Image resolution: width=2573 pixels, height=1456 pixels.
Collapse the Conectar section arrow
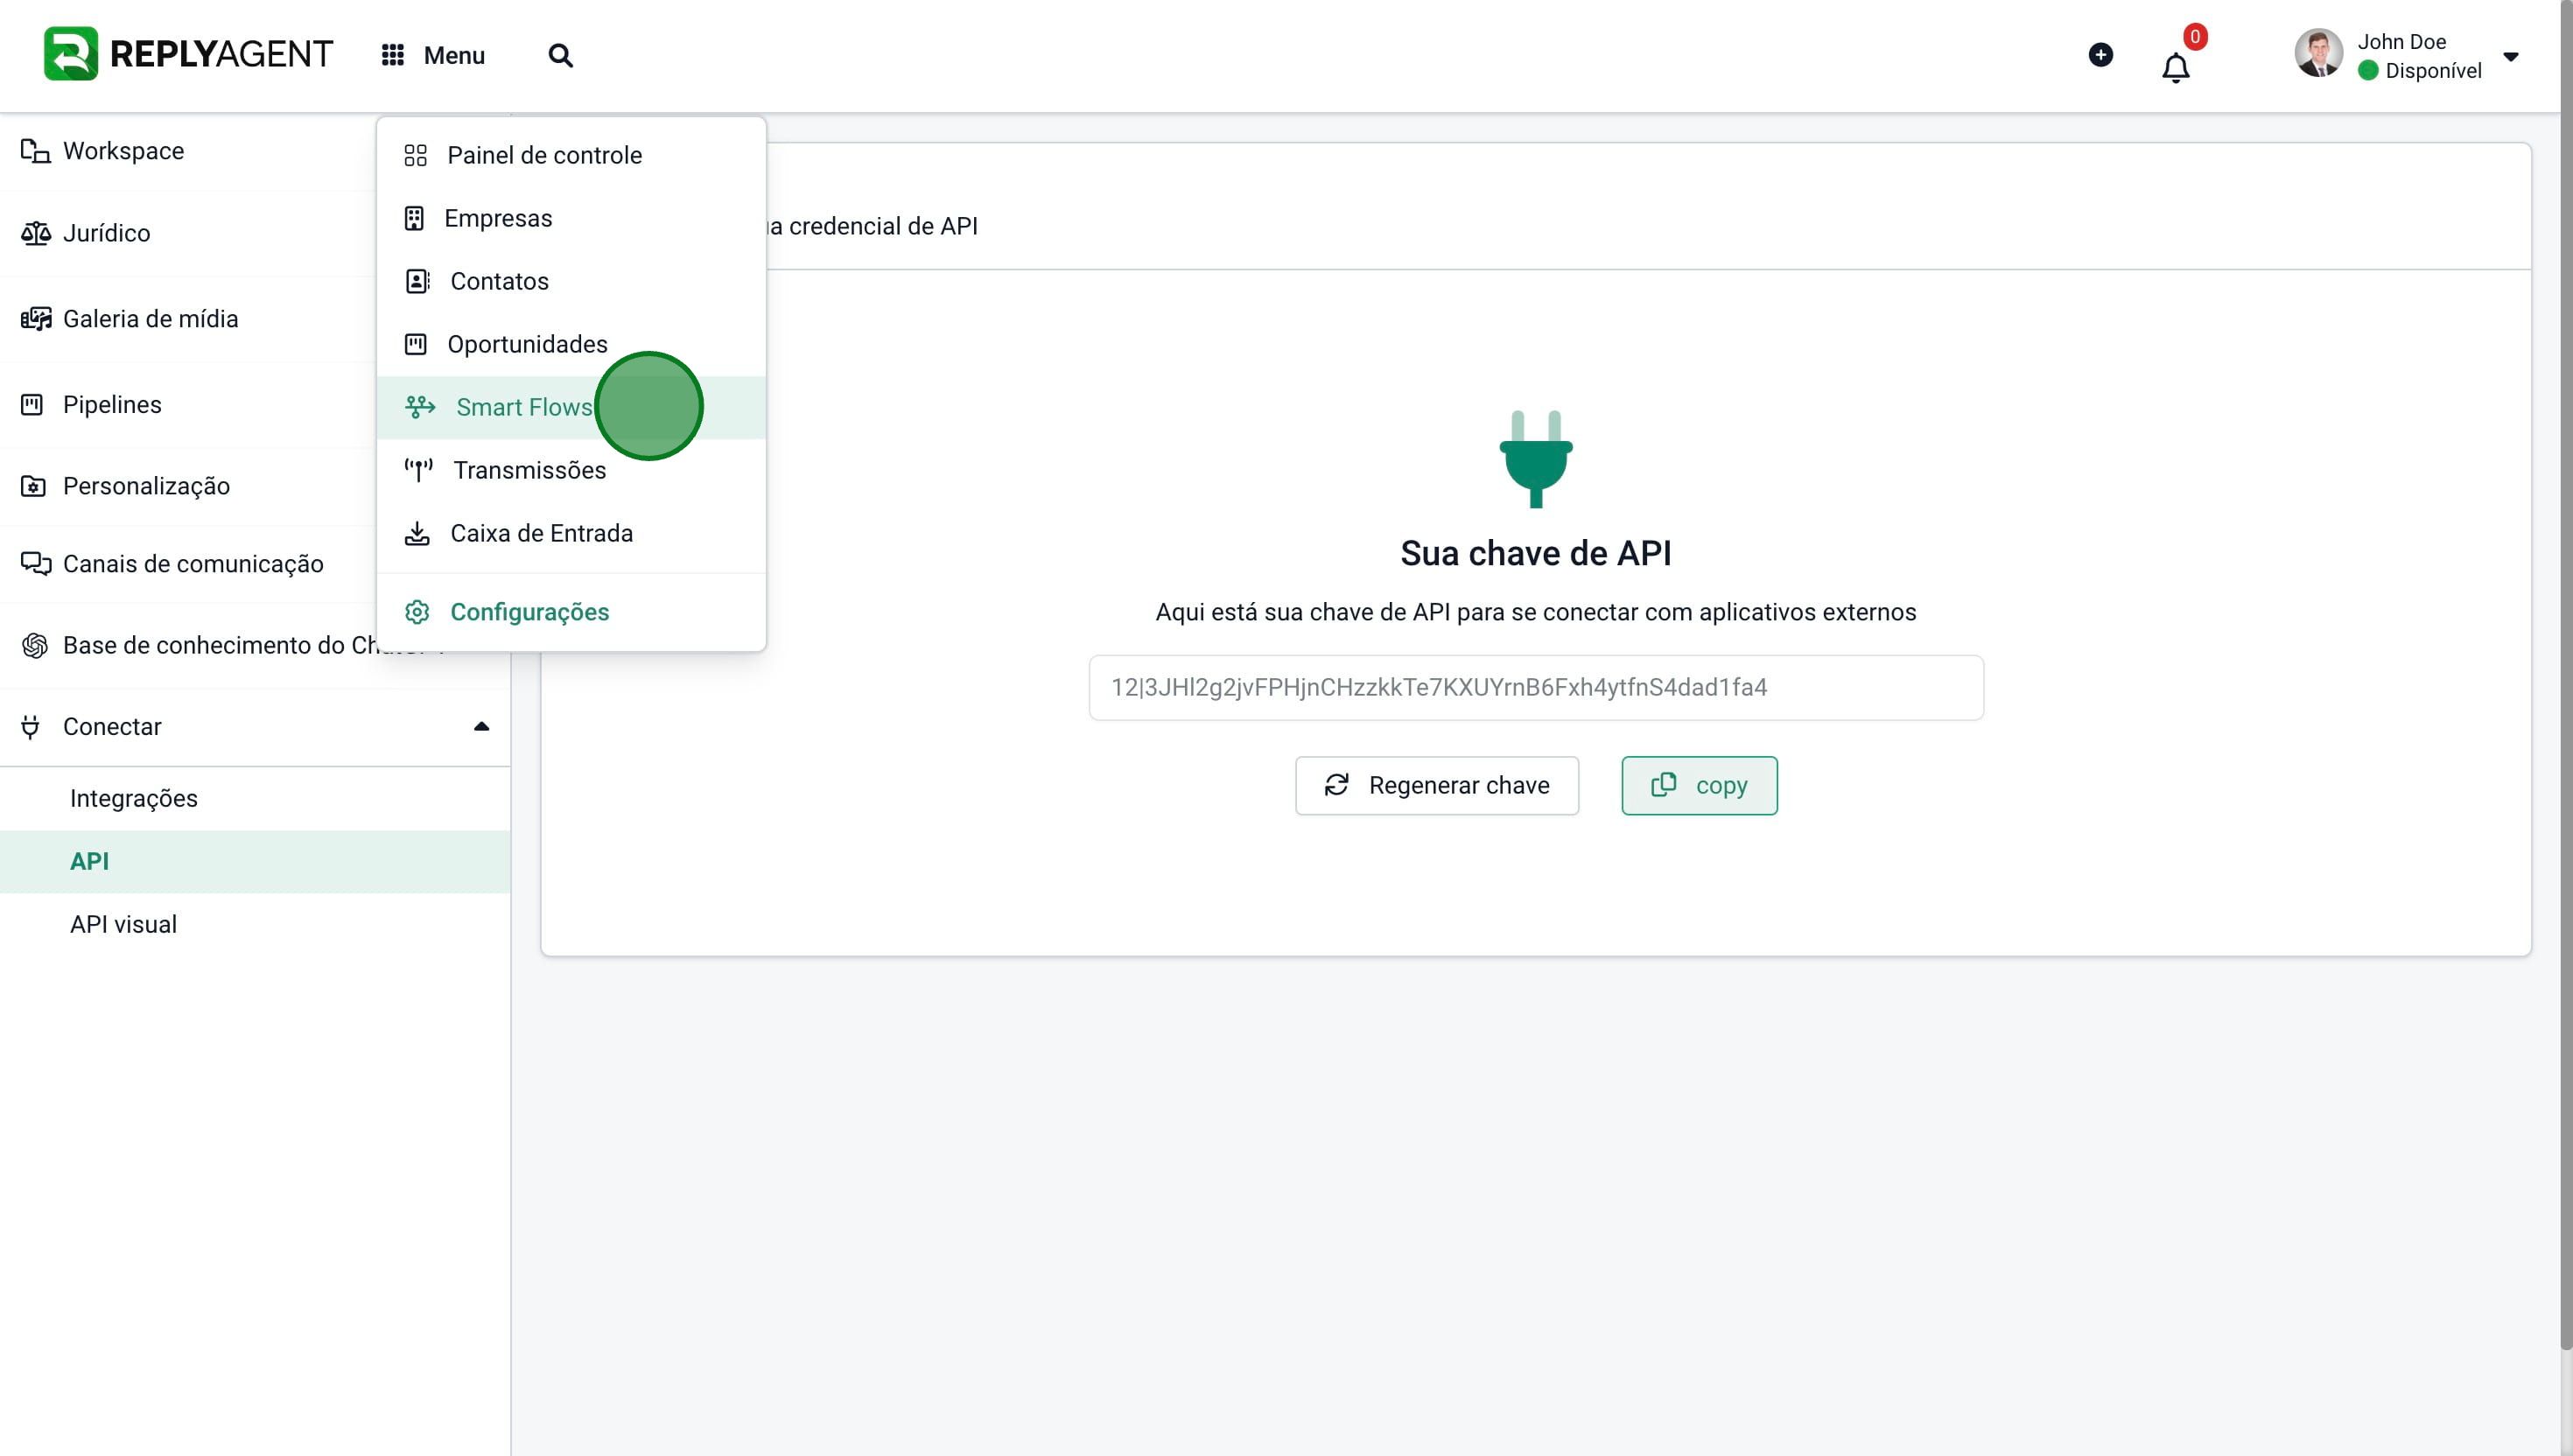coord(481,727)
